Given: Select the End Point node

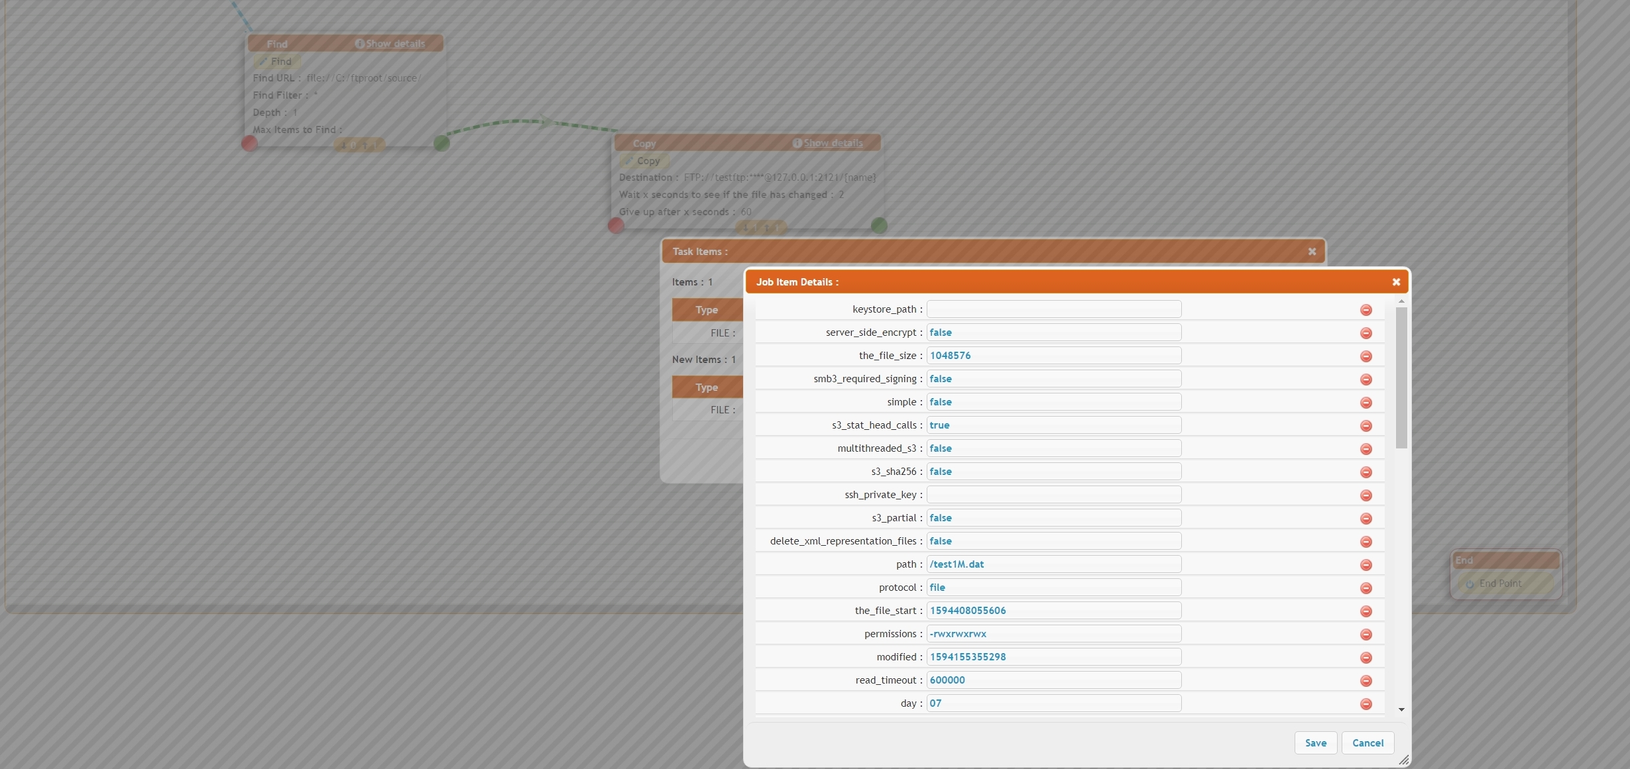Looking at the screenshot, I should tap(1505, 584).
